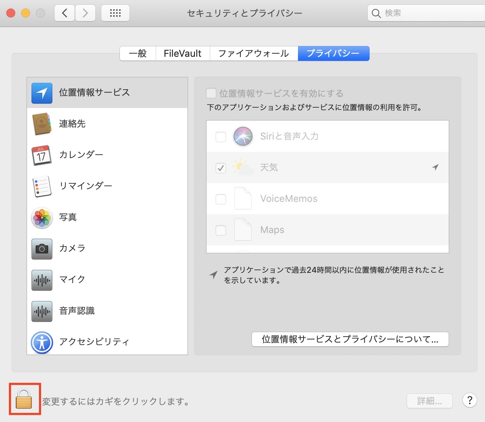The width and height of the screenshot is (485, 422).
Task: Select the Accessibility icon in sidebar
Action: pos(42,342)
